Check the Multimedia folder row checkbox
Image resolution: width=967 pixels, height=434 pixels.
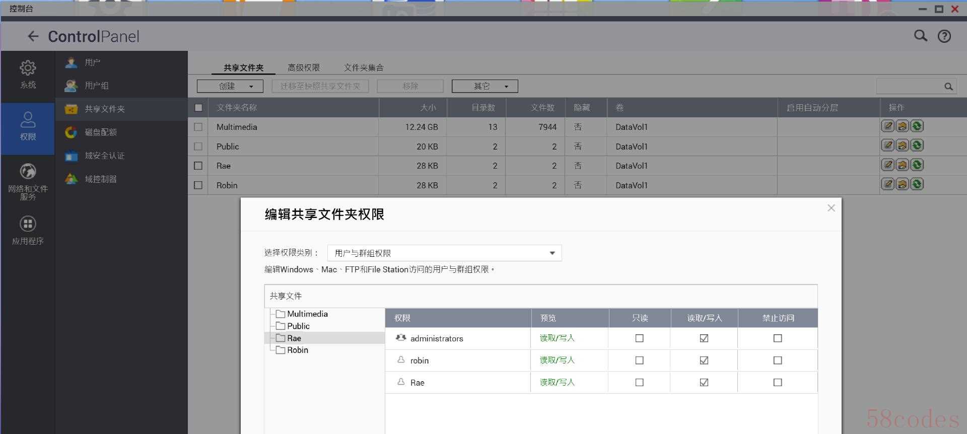[x=198, y=127]
